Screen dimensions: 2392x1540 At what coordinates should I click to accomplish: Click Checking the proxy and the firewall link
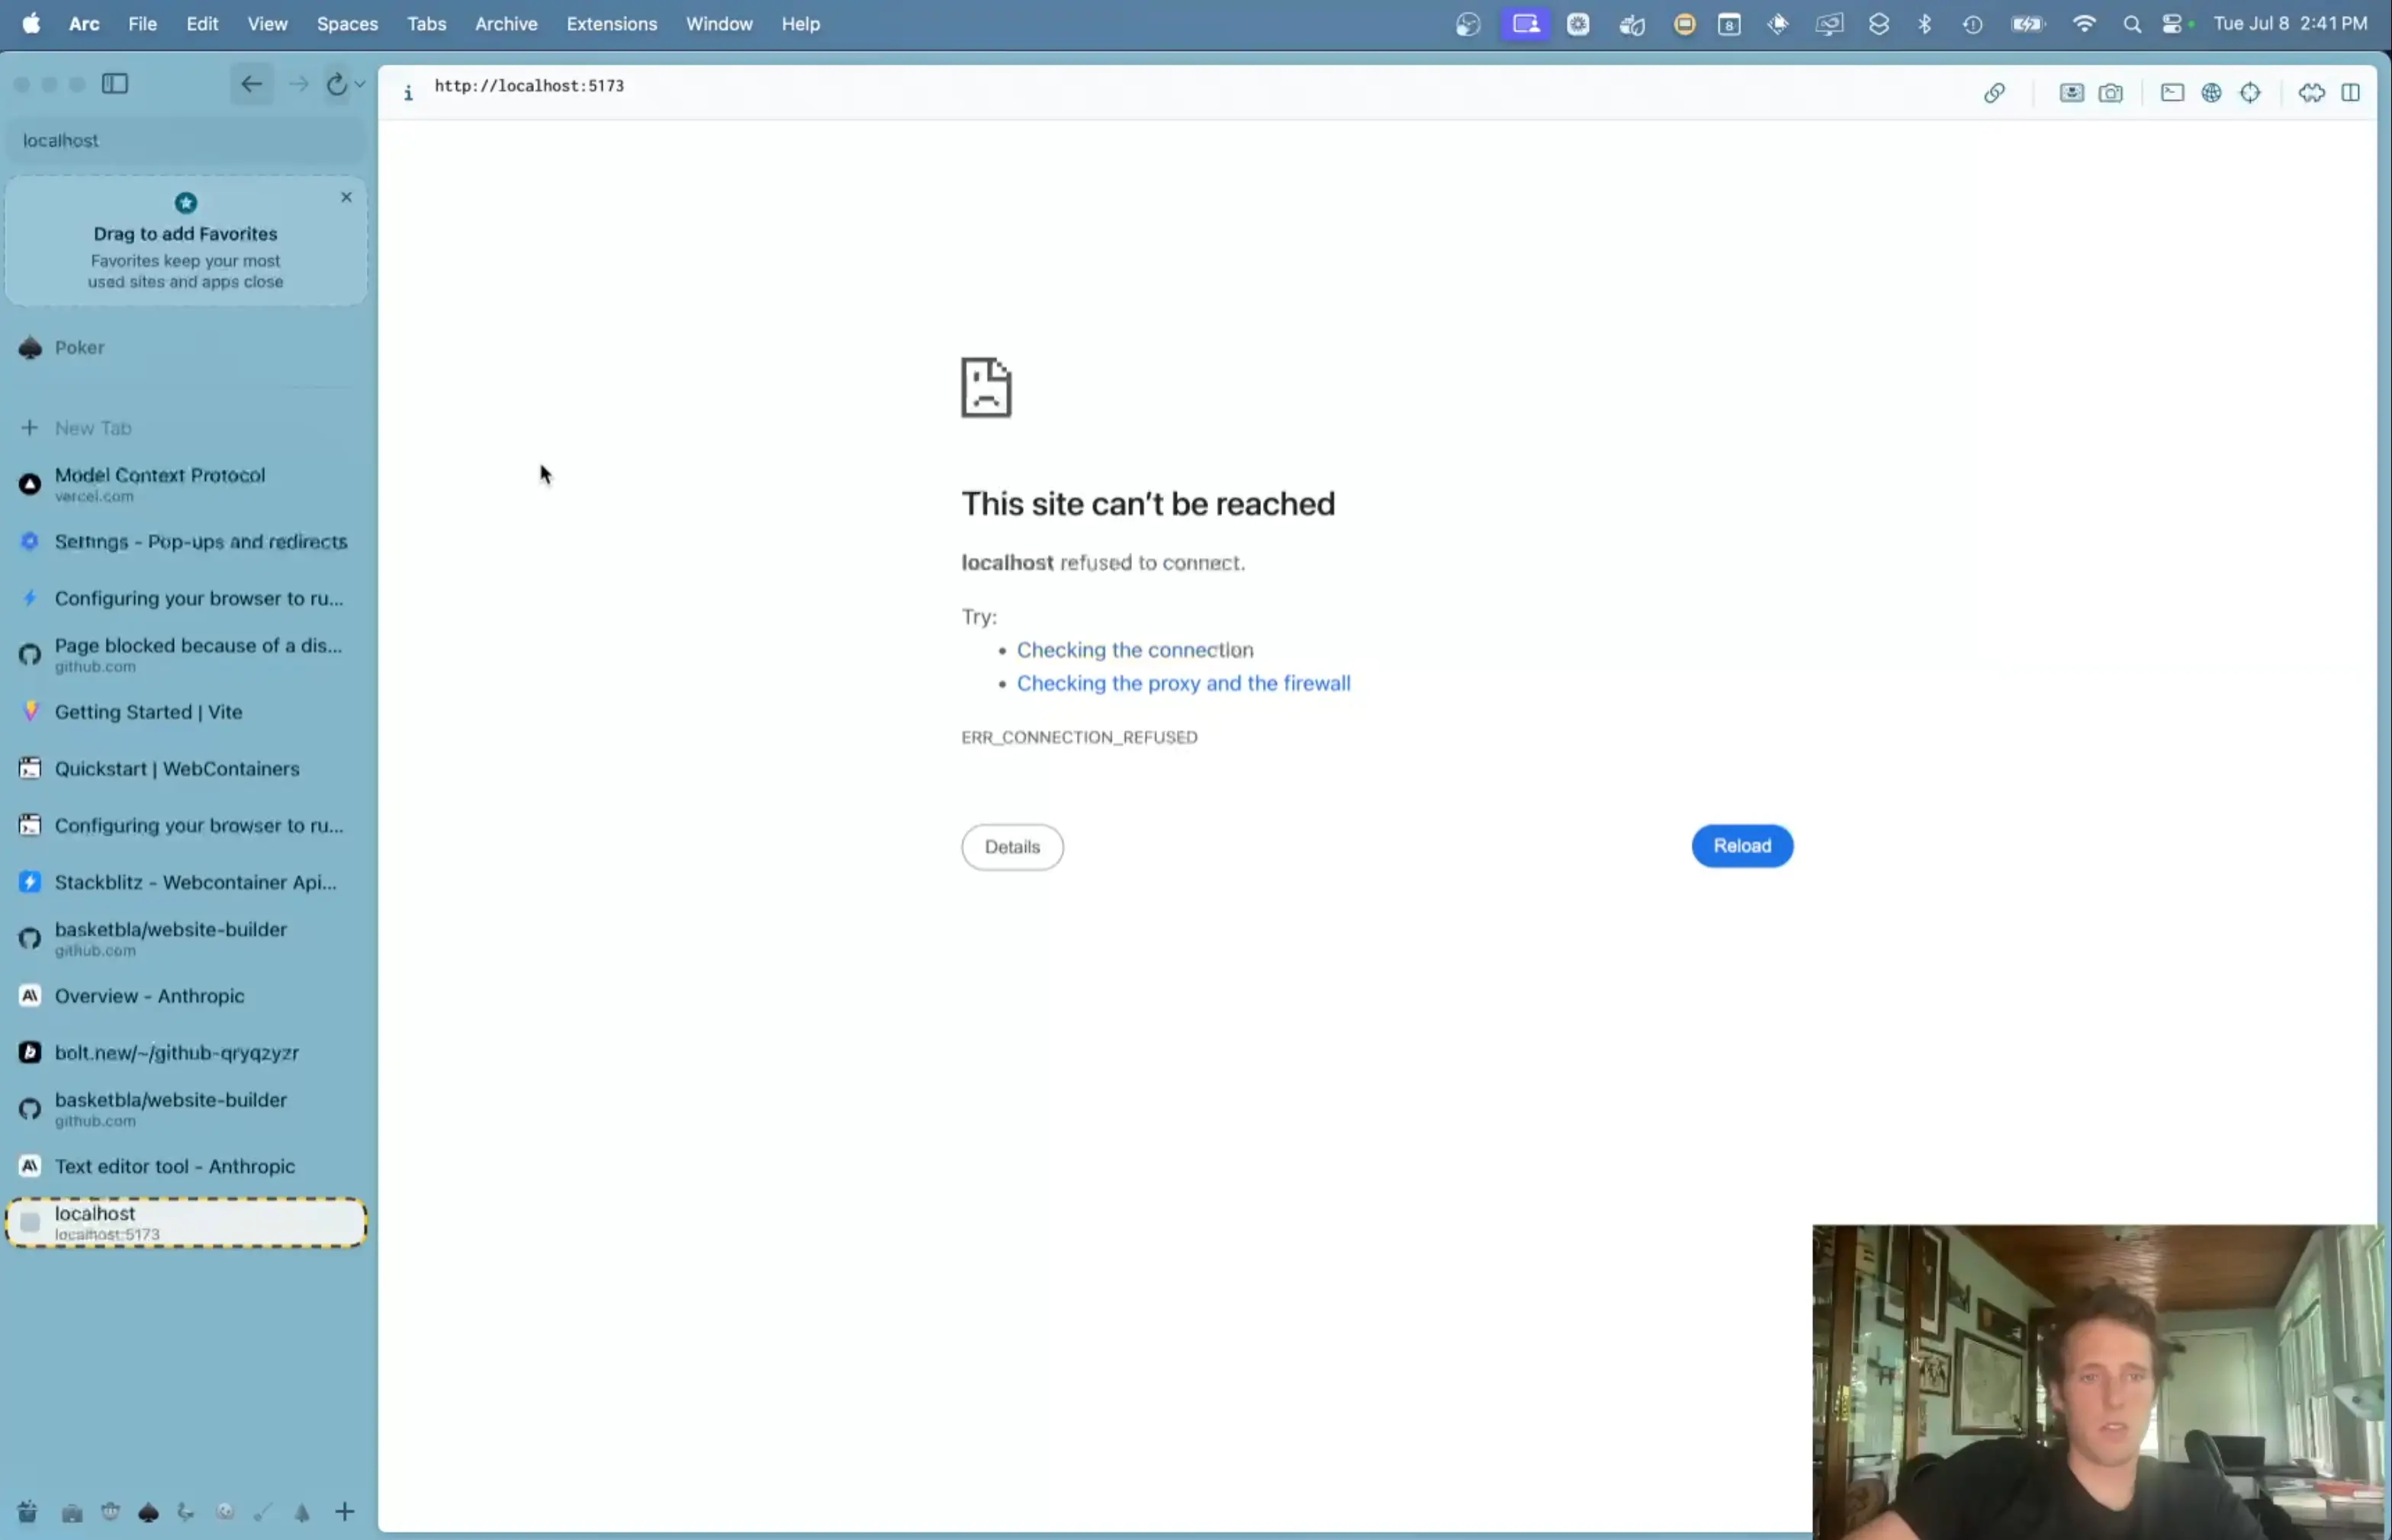click(1182, 684)
